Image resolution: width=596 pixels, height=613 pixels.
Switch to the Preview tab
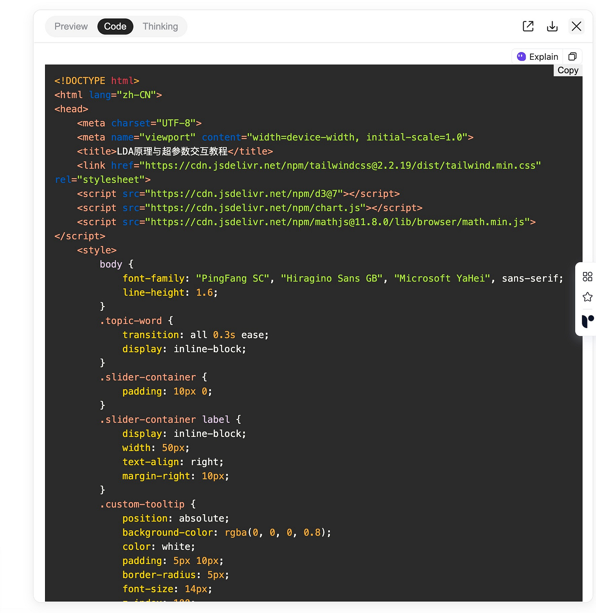(x=71, y=27)
